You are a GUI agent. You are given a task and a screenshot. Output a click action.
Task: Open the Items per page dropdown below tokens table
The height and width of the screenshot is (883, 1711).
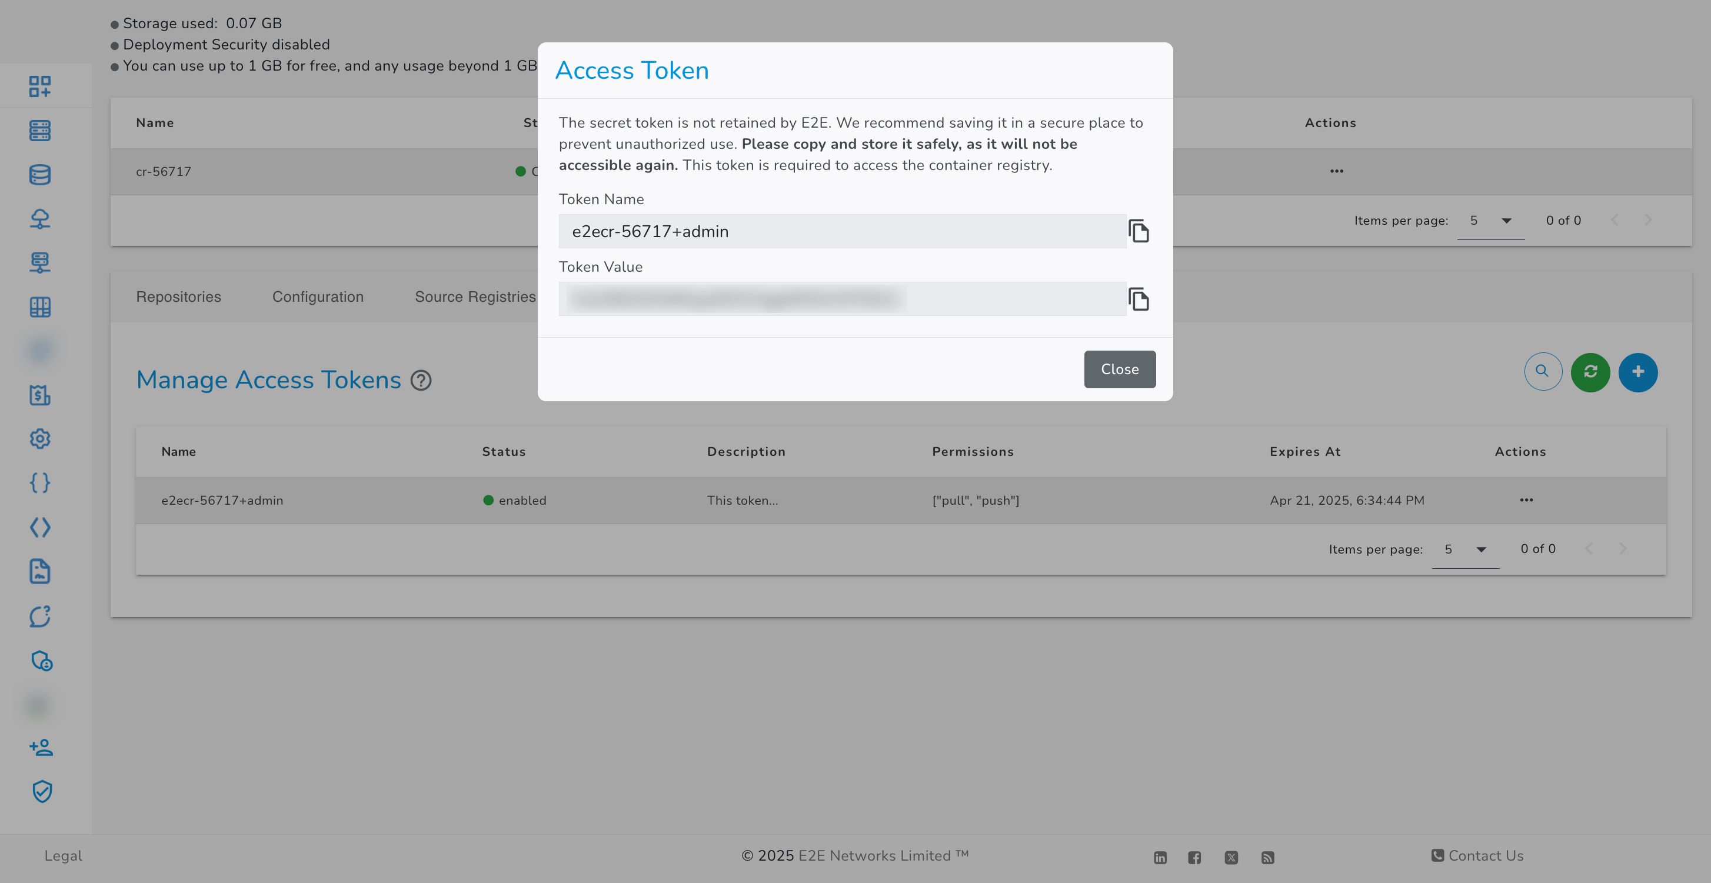click(x=1465, y=549)
